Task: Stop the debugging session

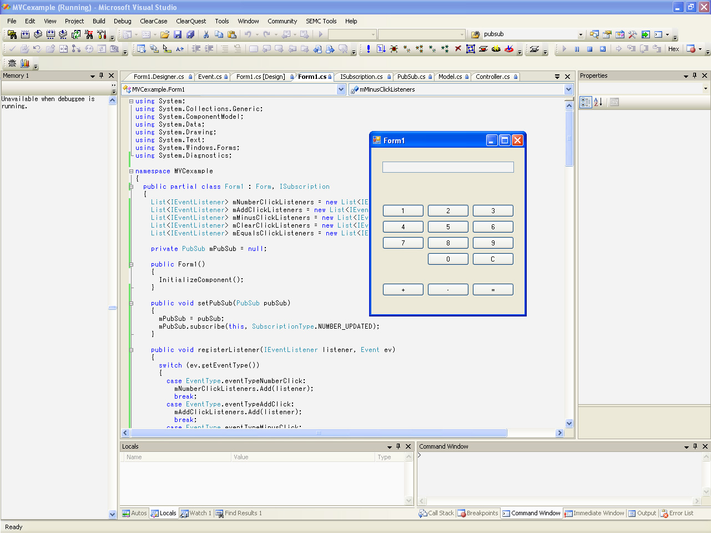Action: [589, 49]
